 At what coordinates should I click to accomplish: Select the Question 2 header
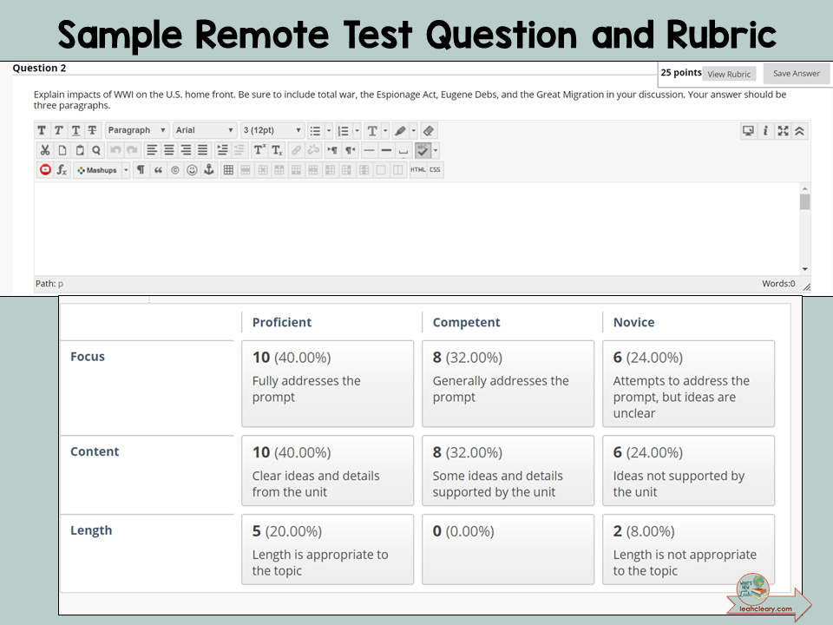pyautogui.click(x=39, y=68)
